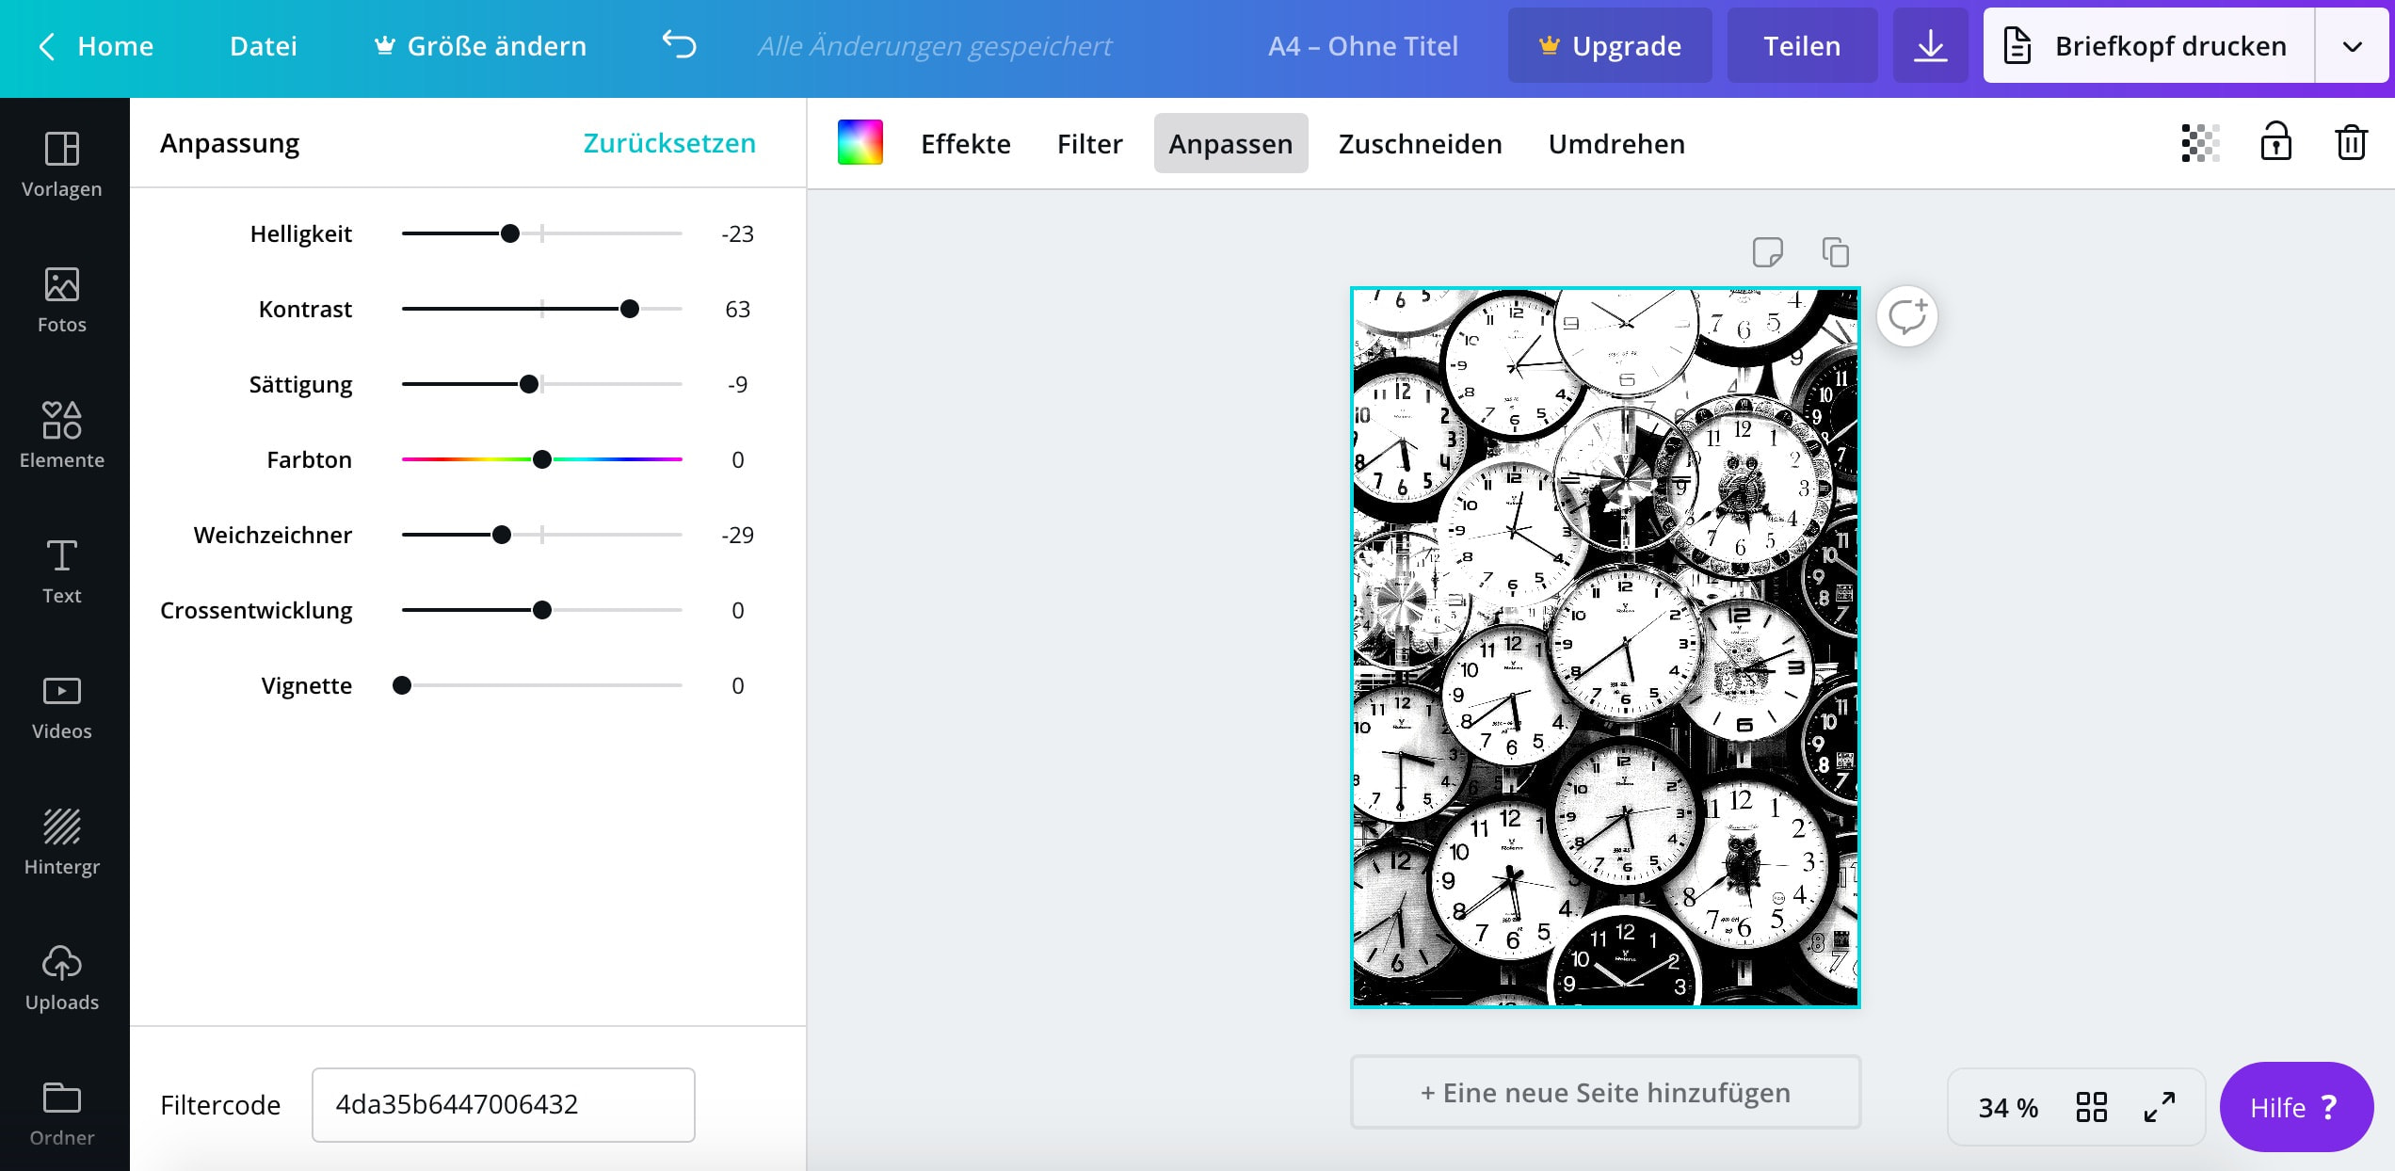Image resolution: width=2395 pixels, height=1171 pixels.
Task: Open the Uploads sidebar panel
Action: [x=62, y=978]
